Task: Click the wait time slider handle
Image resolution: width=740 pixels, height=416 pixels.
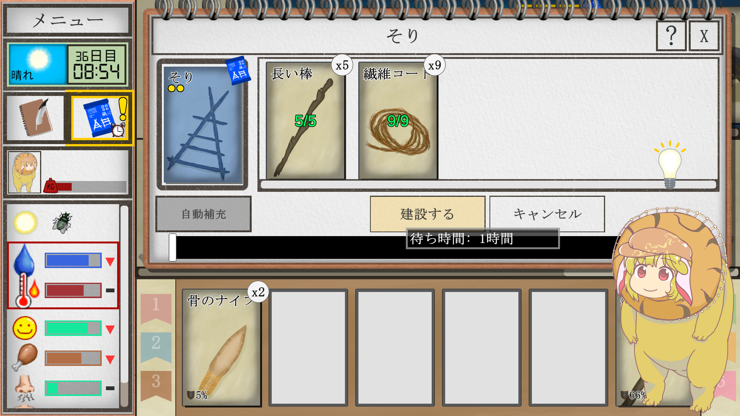Action: click(x=172, y=247)
